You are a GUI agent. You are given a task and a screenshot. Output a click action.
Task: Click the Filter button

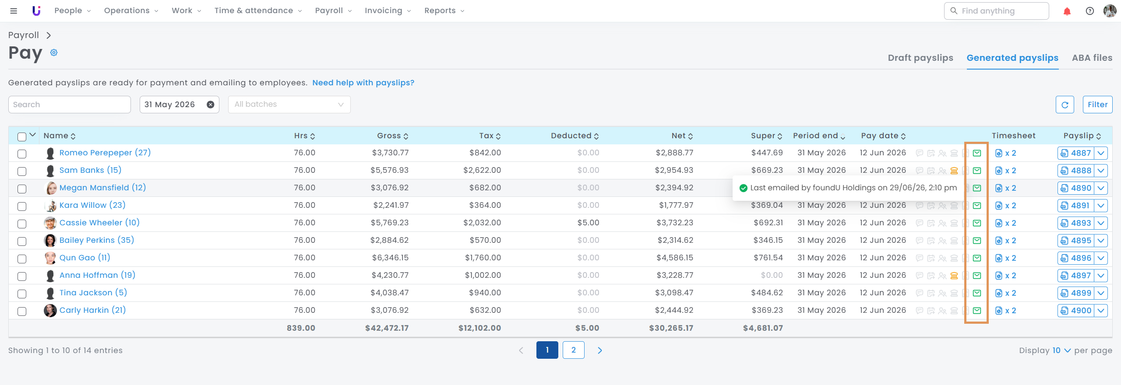click(1097, 105)
